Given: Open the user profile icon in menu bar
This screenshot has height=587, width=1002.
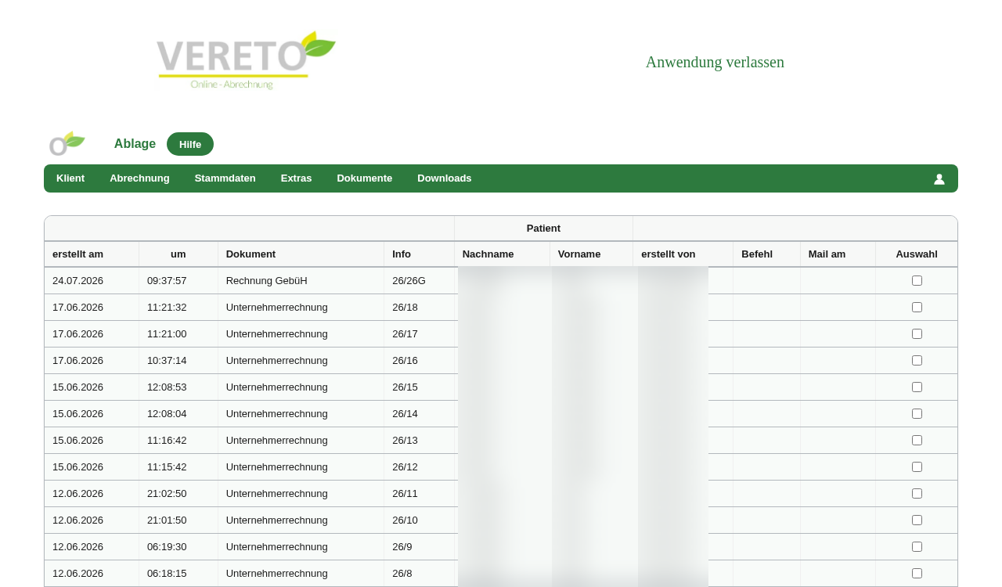Looking at the screenshot, I should pos(939,178).
